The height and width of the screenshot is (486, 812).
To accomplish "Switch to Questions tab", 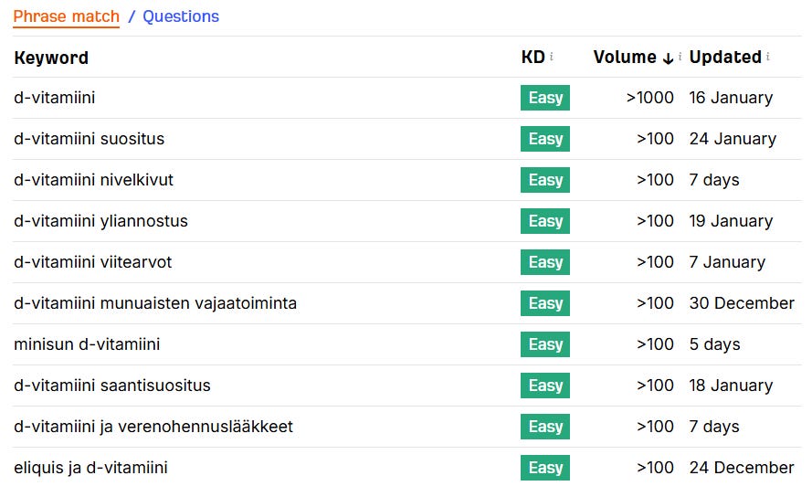I will coord(181,16).
